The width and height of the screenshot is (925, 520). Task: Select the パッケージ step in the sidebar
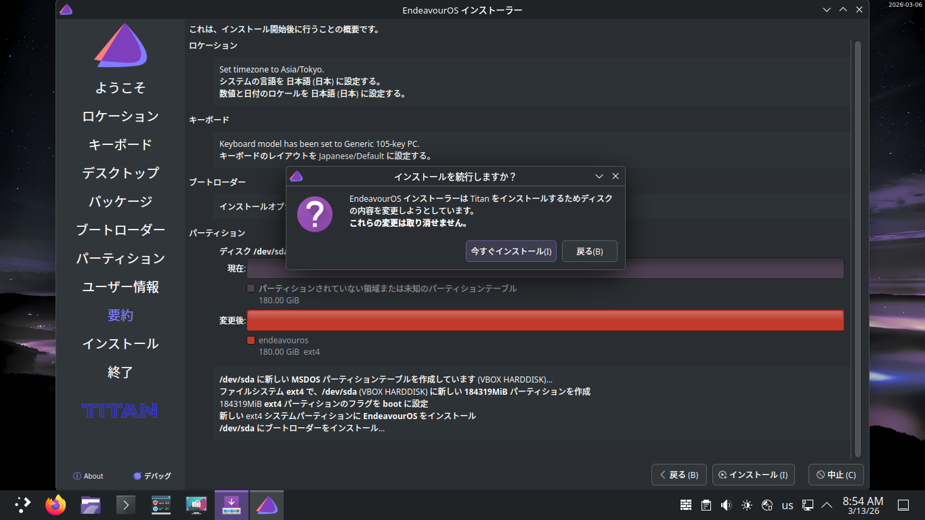(121, 202)
